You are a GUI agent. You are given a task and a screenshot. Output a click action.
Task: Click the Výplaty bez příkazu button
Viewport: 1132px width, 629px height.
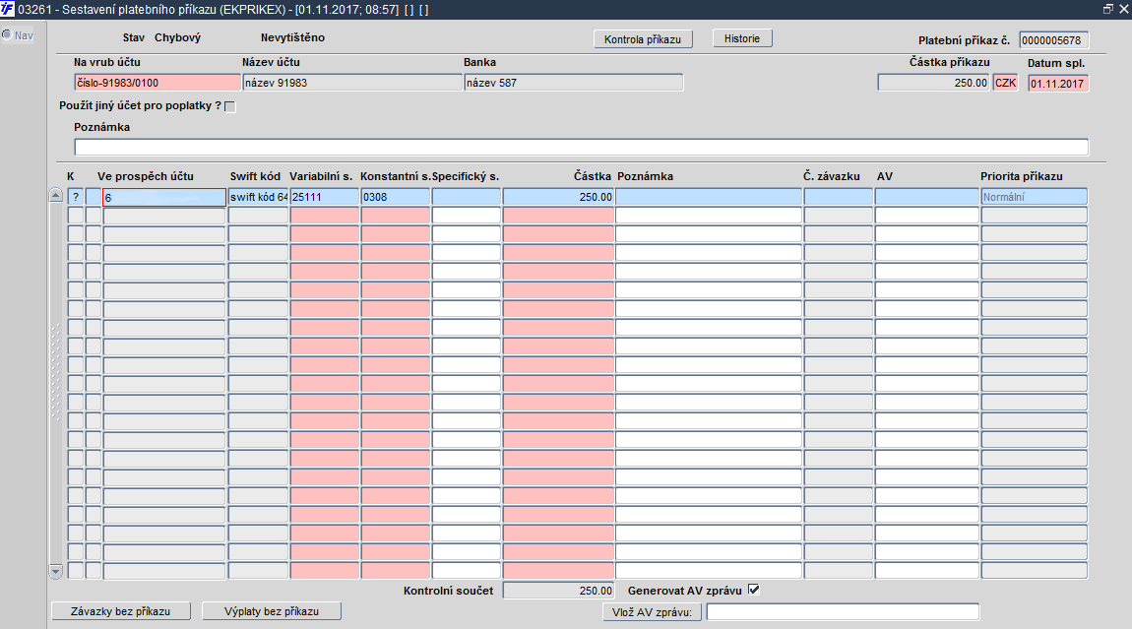[x=272, y=611]
